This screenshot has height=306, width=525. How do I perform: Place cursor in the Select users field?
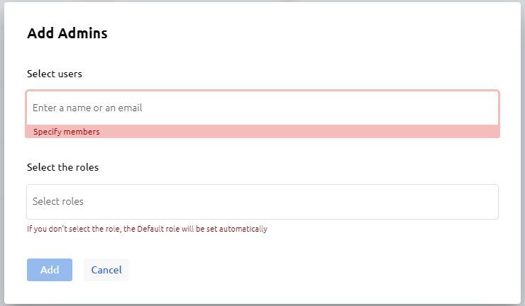(262, 108)
